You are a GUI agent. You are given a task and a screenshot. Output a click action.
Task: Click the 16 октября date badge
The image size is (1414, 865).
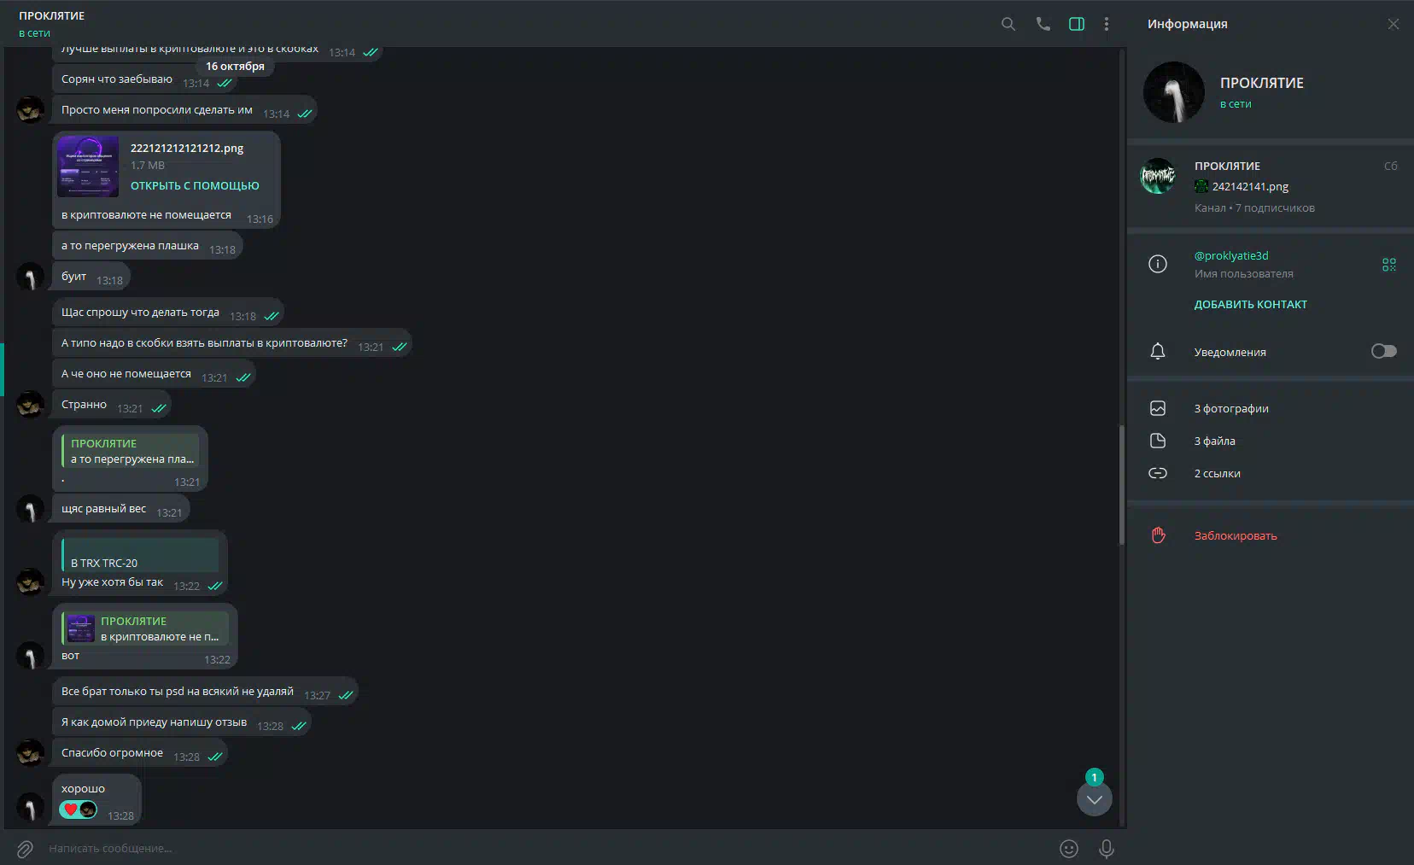click(x=235, y=66)
